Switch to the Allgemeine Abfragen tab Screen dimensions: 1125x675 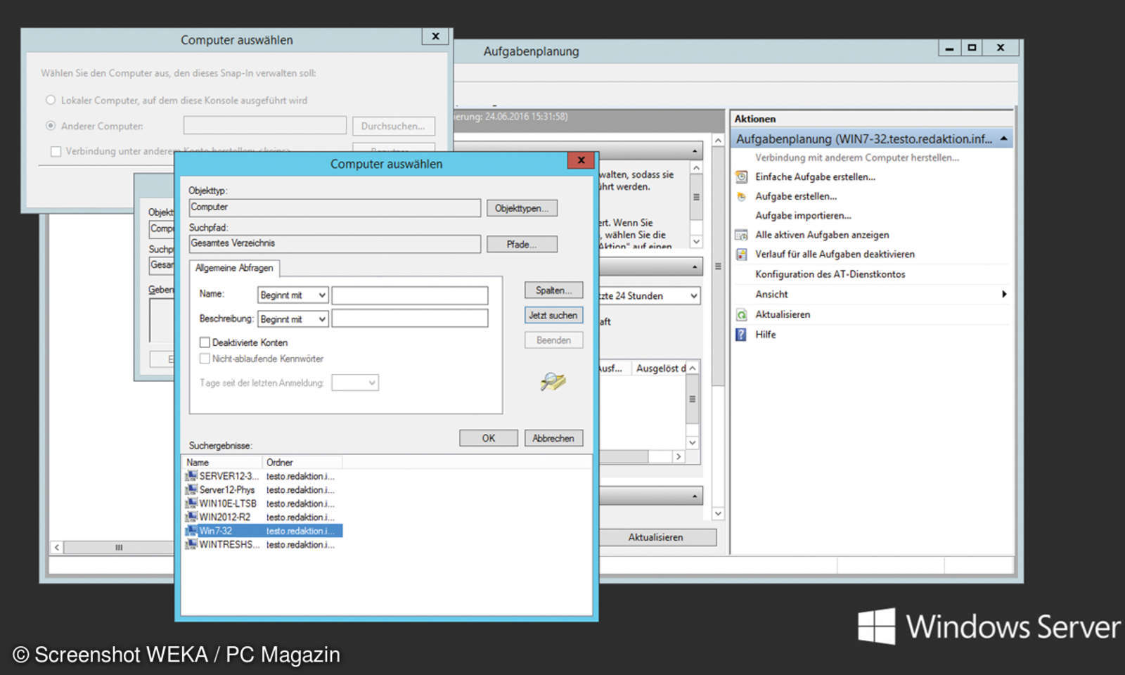(x=234, y=268)
